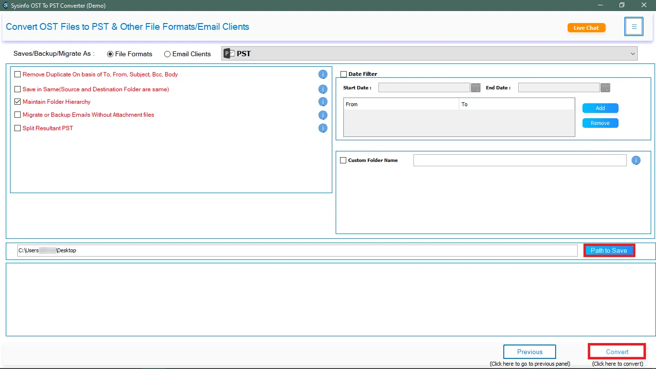Click info icon for Maintain Folder Hierarchy
Image resolution: width=656 pixels, height=369 pixels.
323,102
